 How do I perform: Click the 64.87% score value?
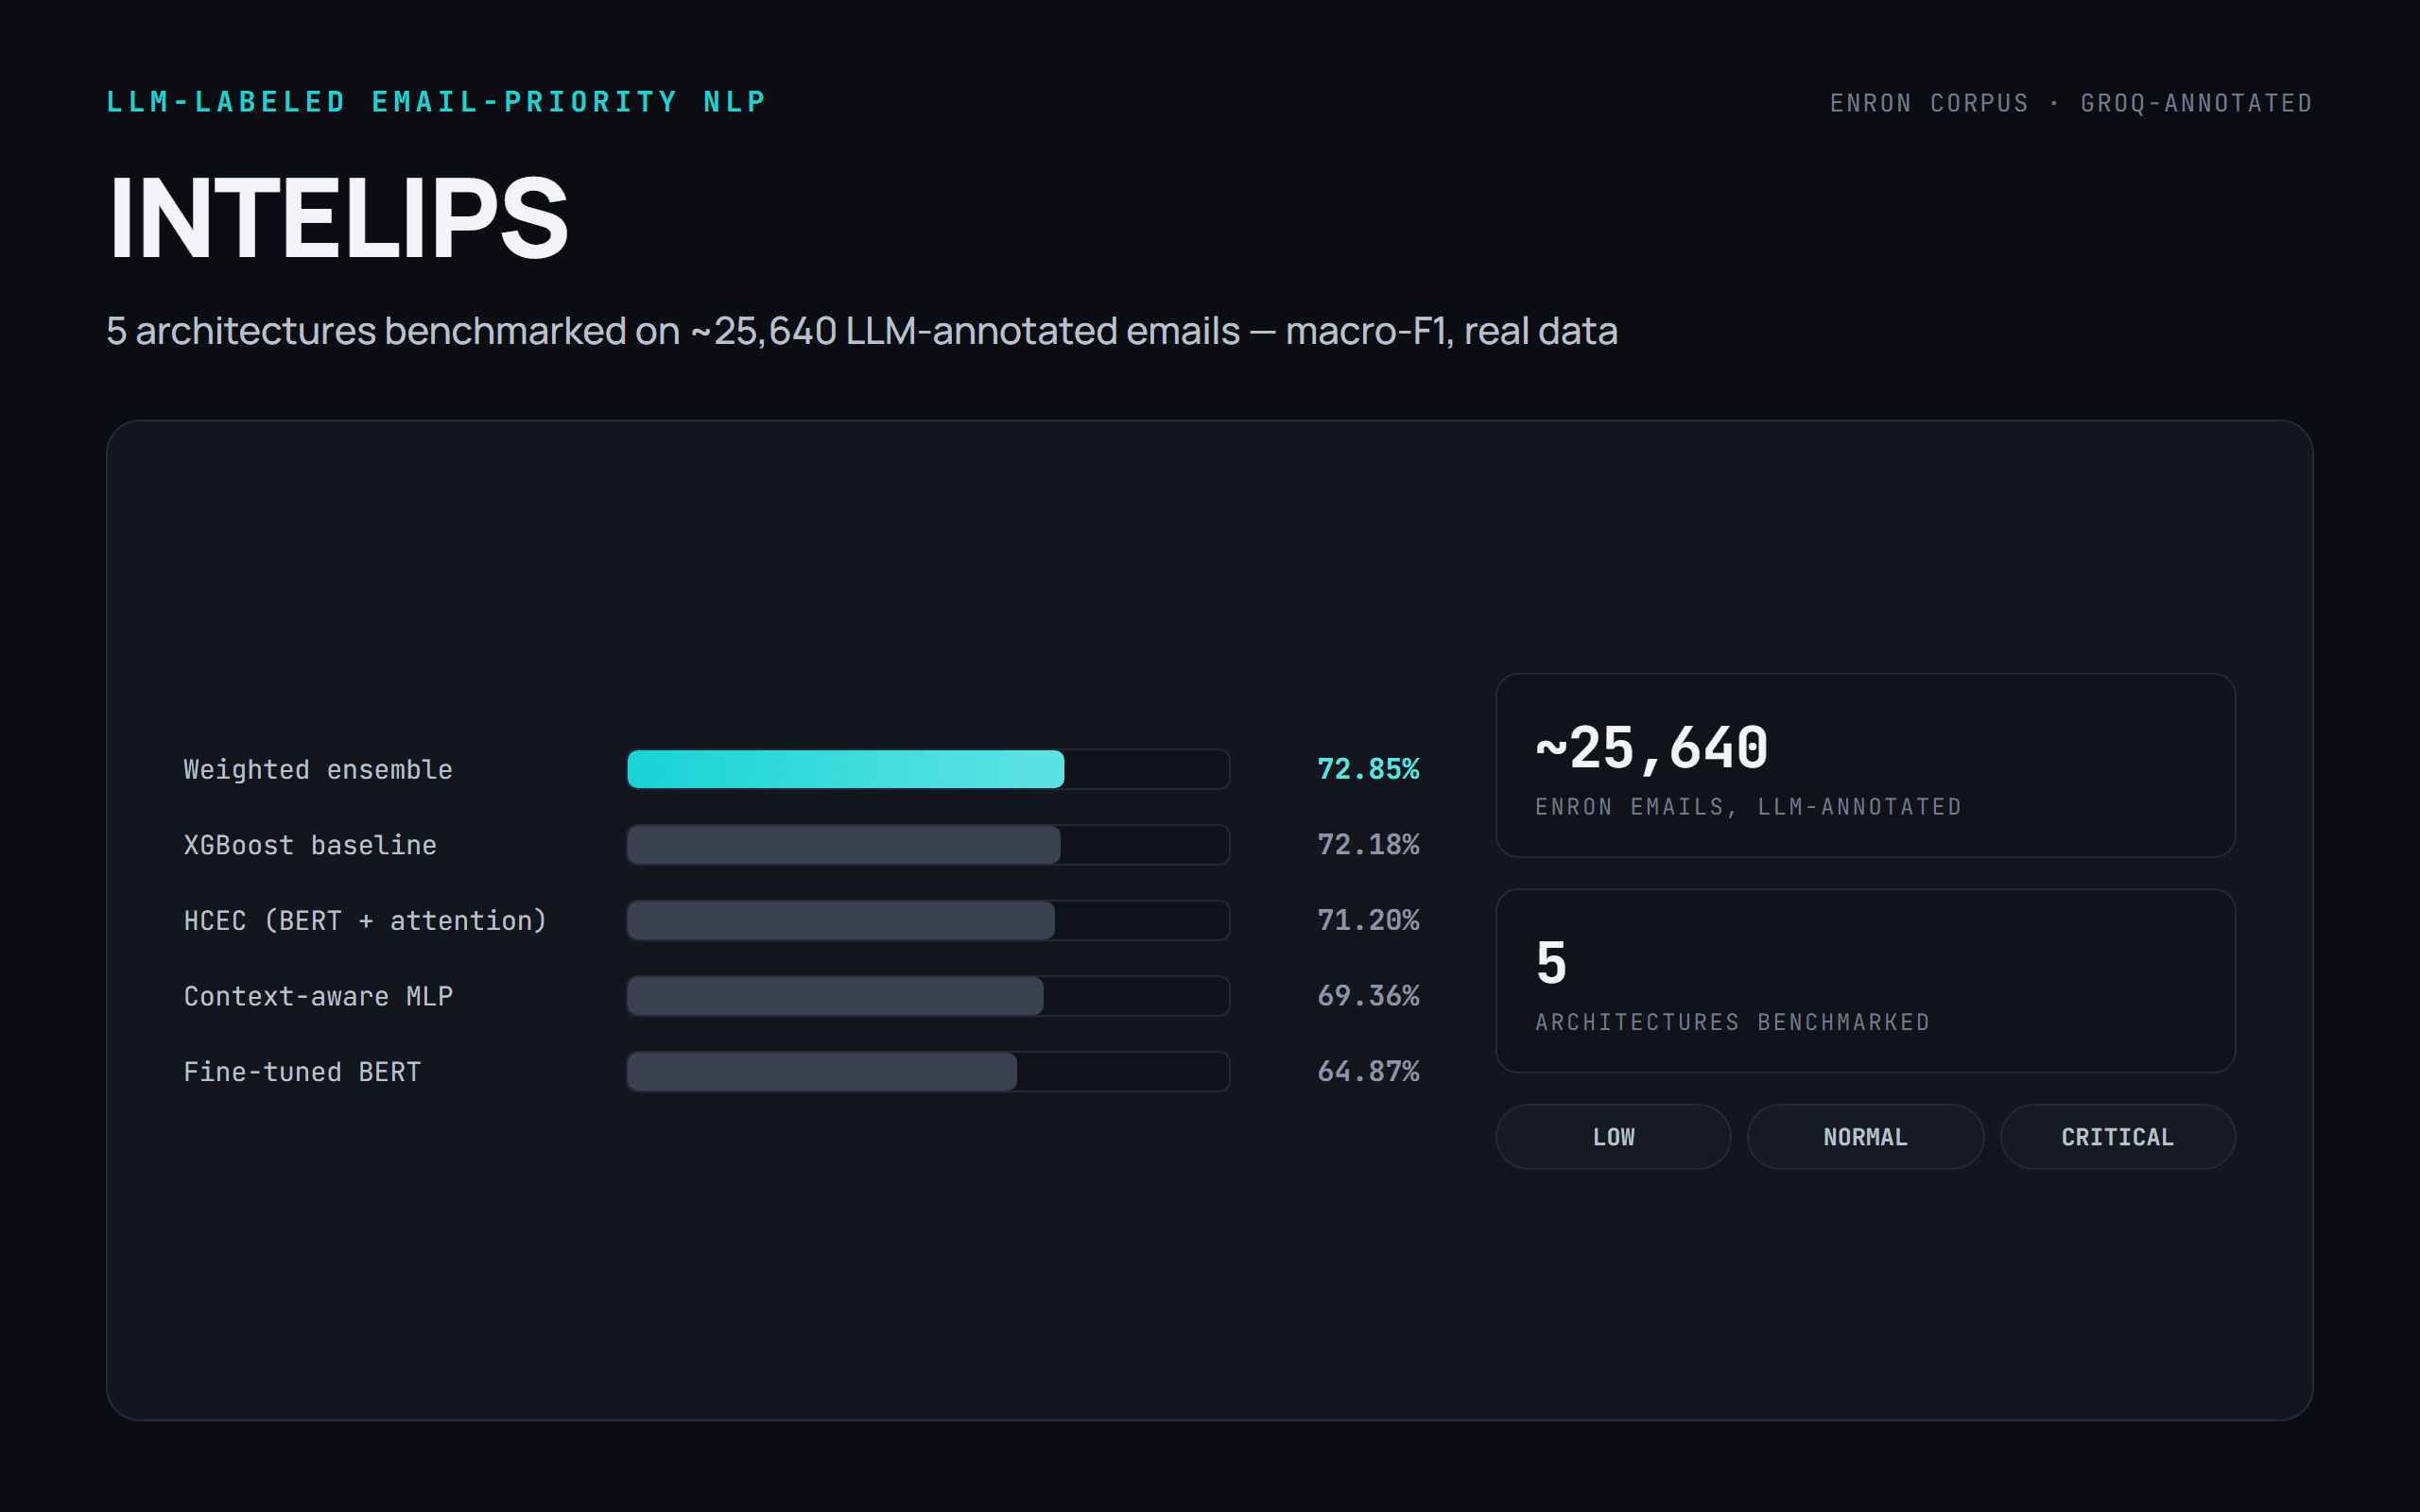1368,1072
